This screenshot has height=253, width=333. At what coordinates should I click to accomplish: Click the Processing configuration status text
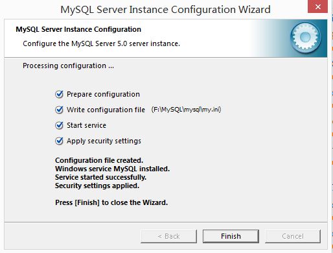(68, 66)
